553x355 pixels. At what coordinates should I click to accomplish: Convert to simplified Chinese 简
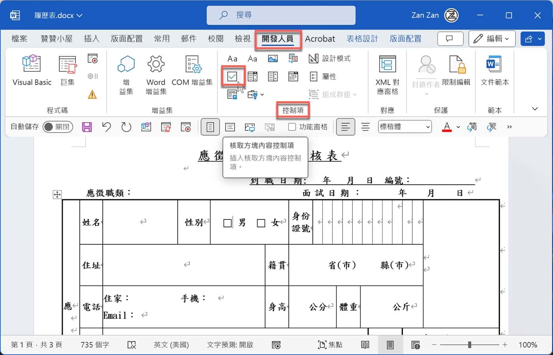point(472,127)
